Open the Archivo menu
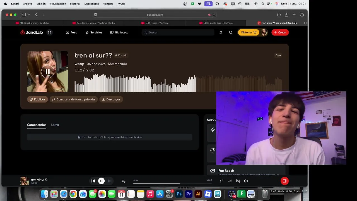This screenshot has height=201, width=357. 28,4
